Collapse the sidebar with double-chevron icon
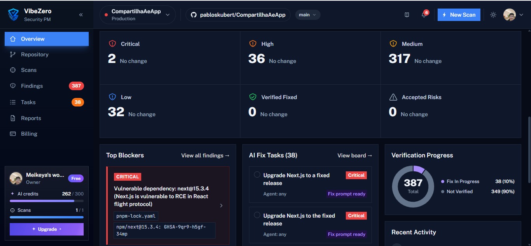 click(x=81, y=15)
